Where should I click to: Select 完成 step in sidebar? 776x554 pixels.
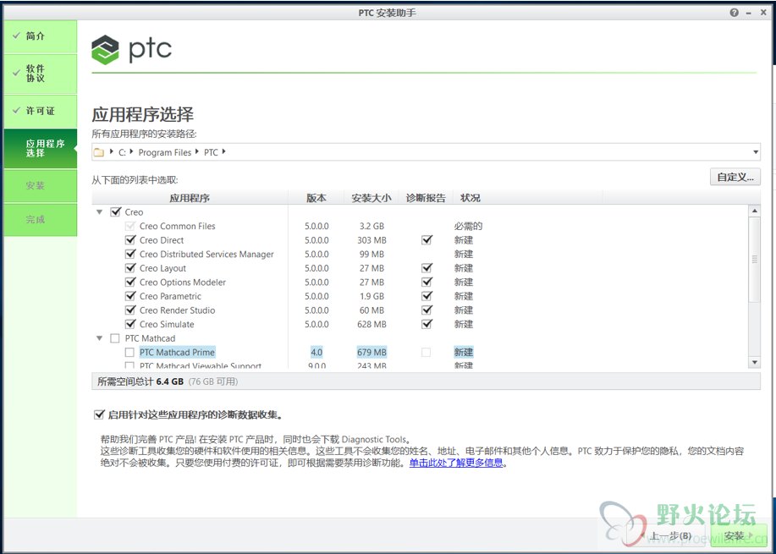pos(41,220)
